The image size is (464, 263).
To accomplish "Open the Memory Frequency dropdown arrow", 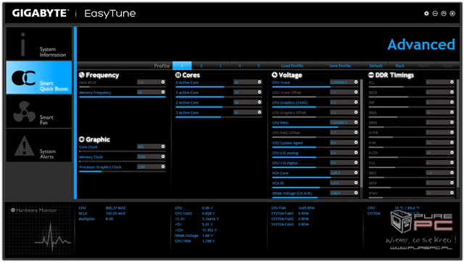I will coord(163,92).
